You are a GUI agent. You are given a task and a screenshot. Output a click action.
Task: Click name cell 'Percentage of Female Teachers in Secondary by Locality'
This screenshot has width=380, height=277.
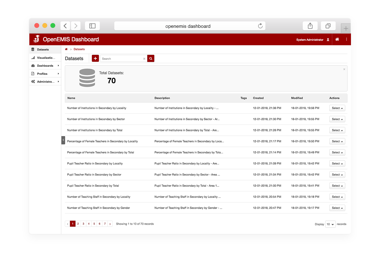tap(103, 141)
